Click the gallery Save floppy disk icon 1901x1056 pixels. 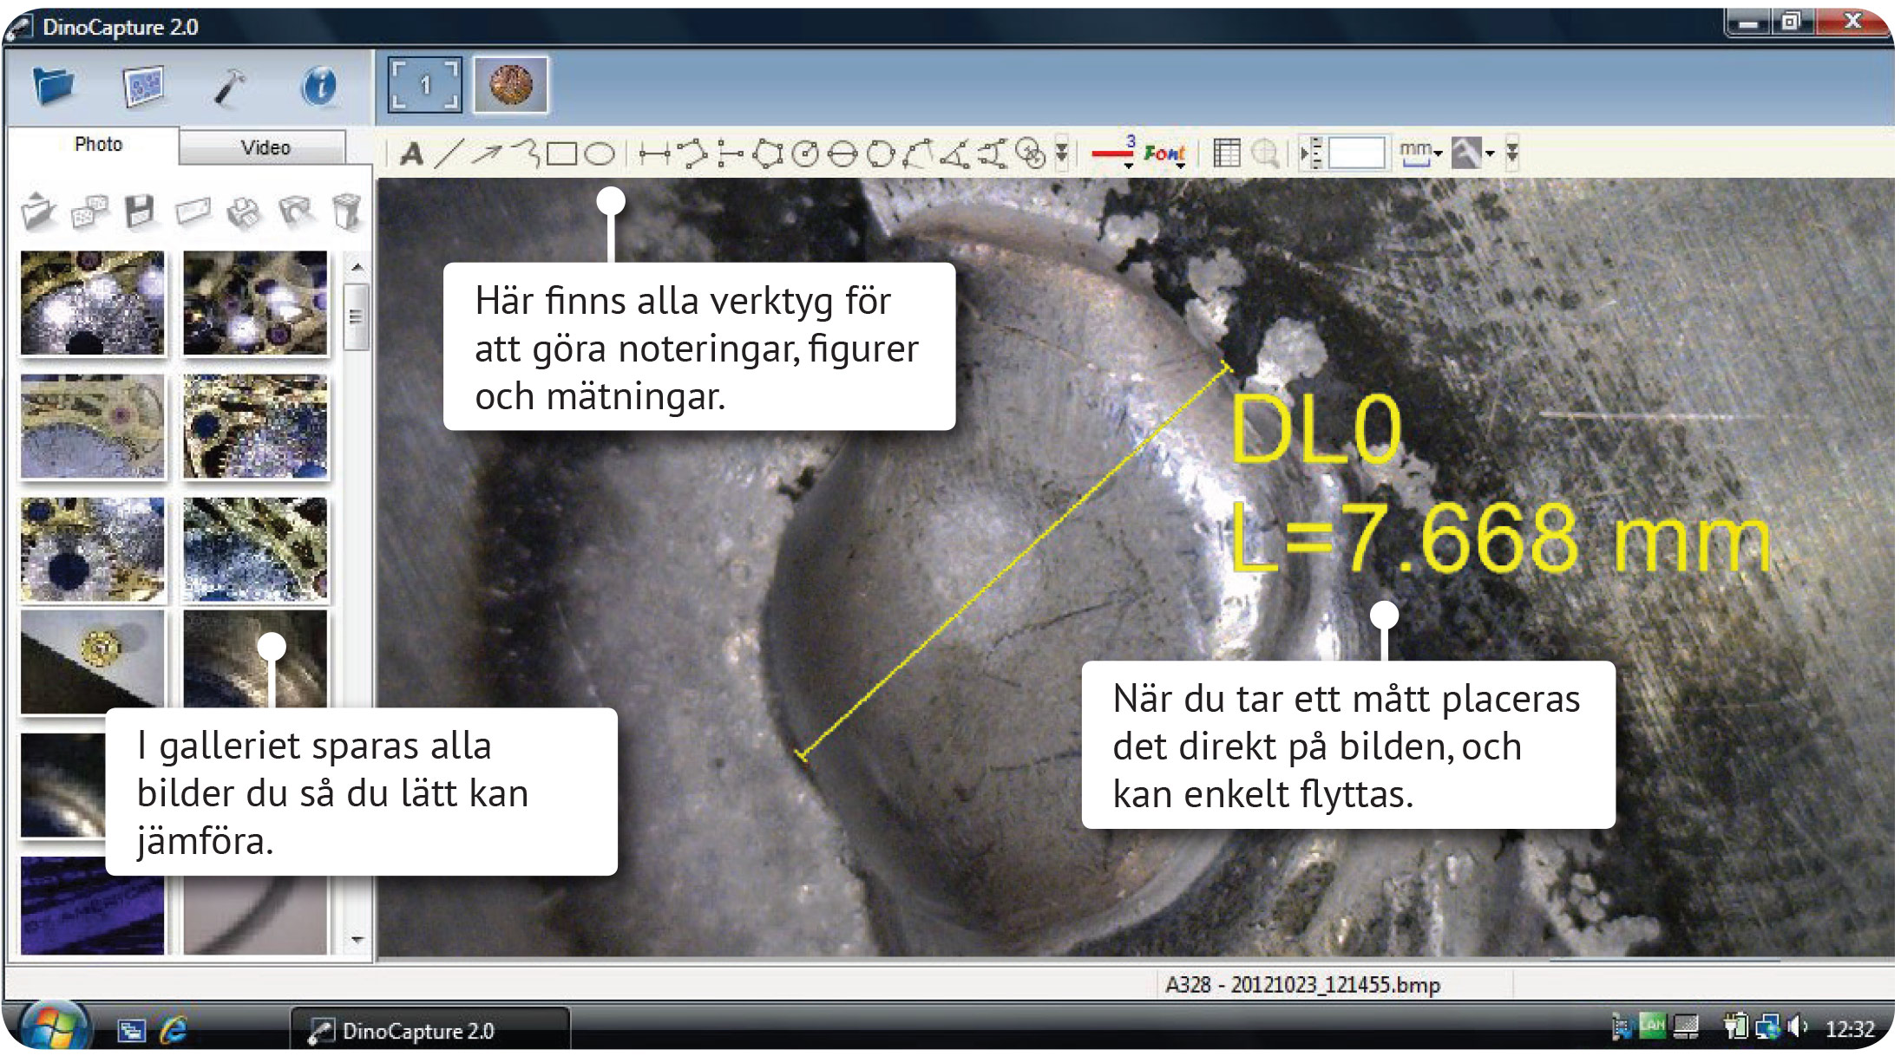140,211
